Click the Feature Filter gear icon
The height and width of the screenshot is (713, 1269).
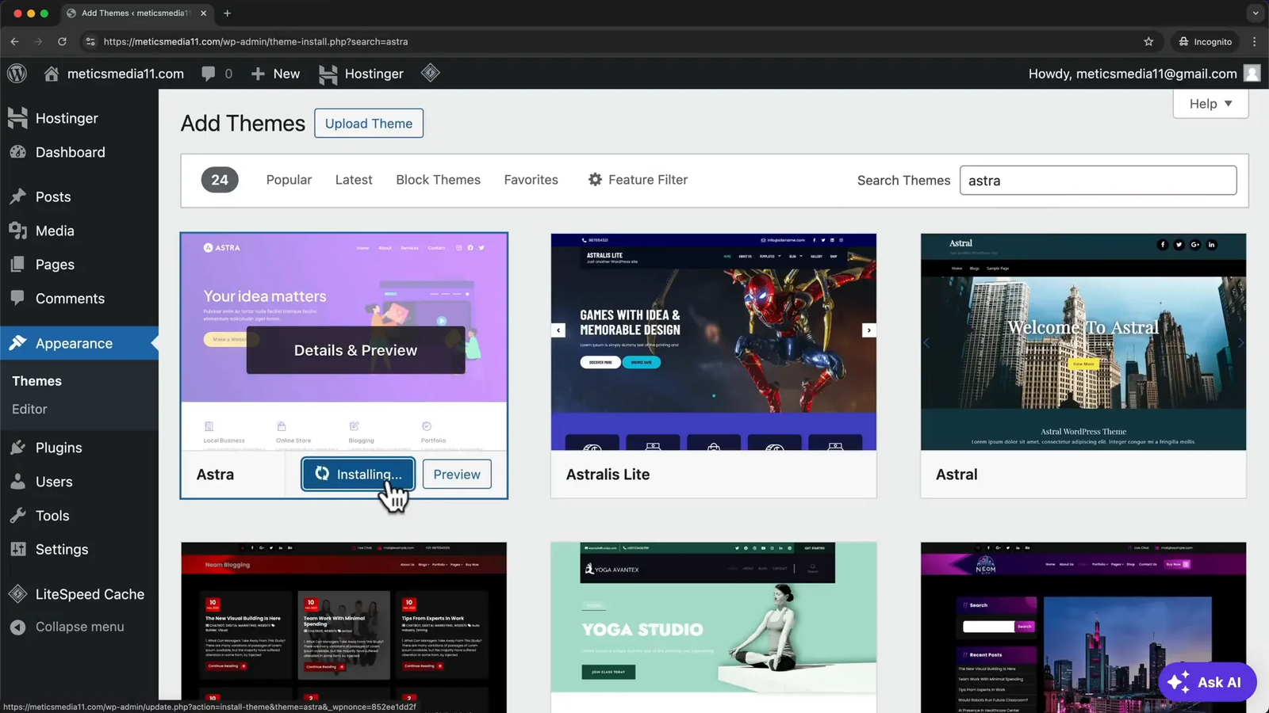pos(595,180)
